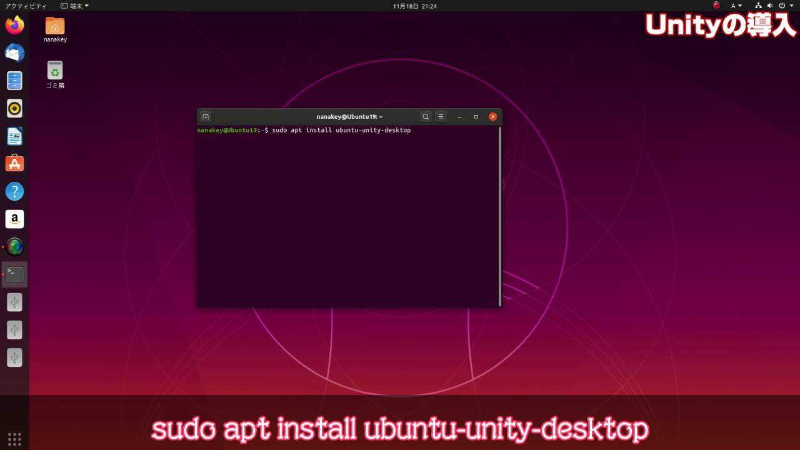Open the input source menu labeled A

click(x=736, y=6)
